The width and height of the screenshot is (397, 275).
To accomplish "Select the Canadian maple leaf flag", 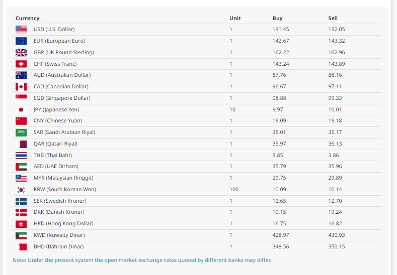I will pyautogui.click(x=21, y=87).
